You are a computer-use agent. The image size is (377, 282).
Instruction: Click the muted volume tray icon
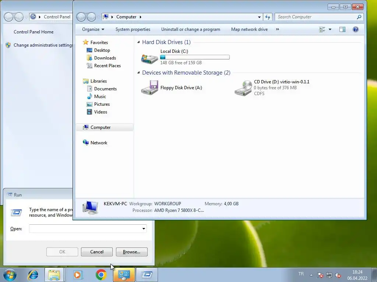pos(338,275)
